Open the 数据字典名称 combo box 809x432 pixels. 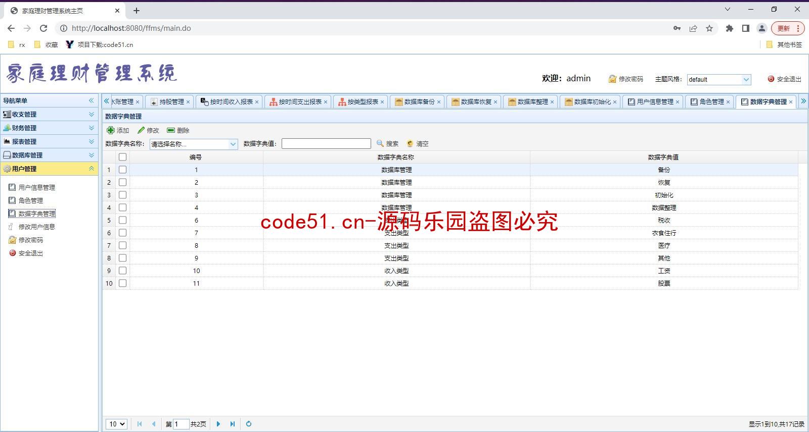coord(233,144)
